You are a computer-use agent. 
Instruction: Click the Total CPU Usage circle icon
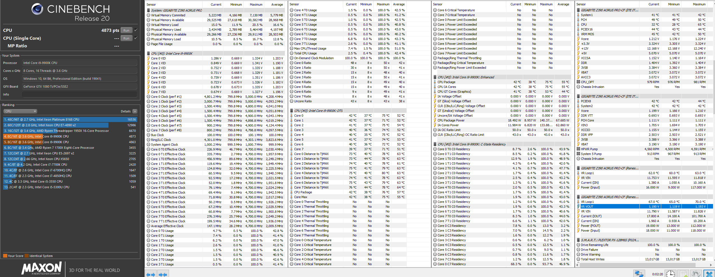coord(292,53)
